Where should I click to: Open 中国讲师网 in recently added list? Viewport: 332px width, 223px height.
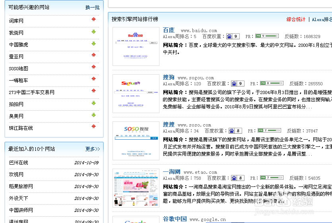click(21, 210)
